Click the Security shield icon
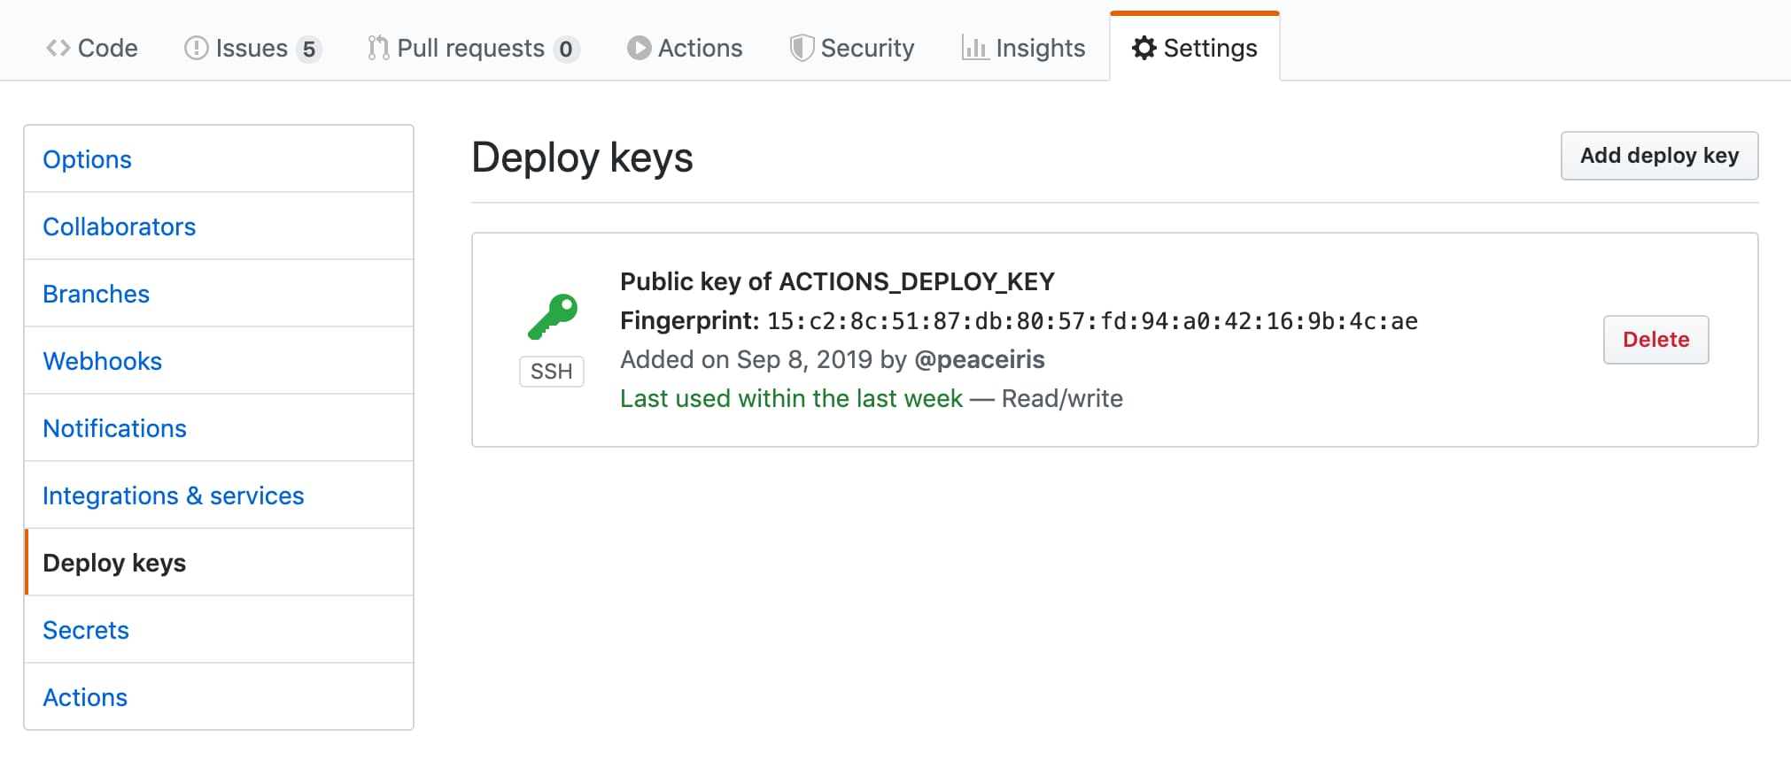This screenshot has width=1791, height=768. pyautogui.click(x=801, y=48)
